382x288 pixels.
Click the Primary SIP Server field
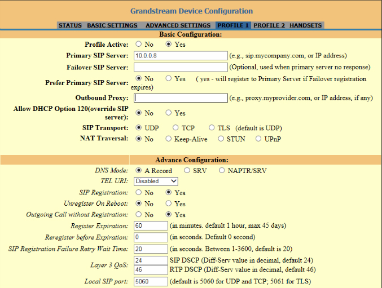pos(181,56)
